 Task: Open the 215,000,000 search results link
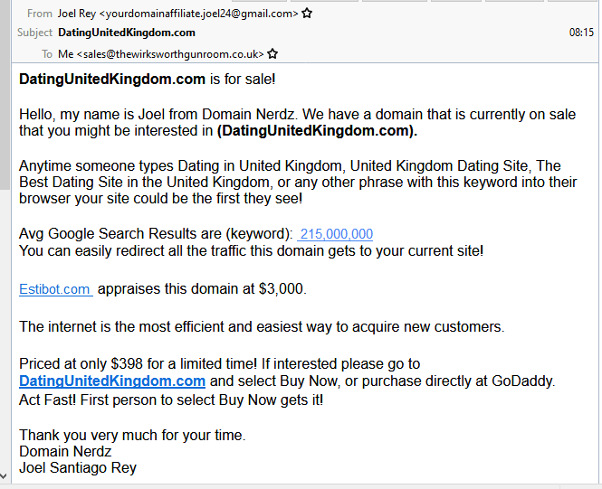coord(336,234)
